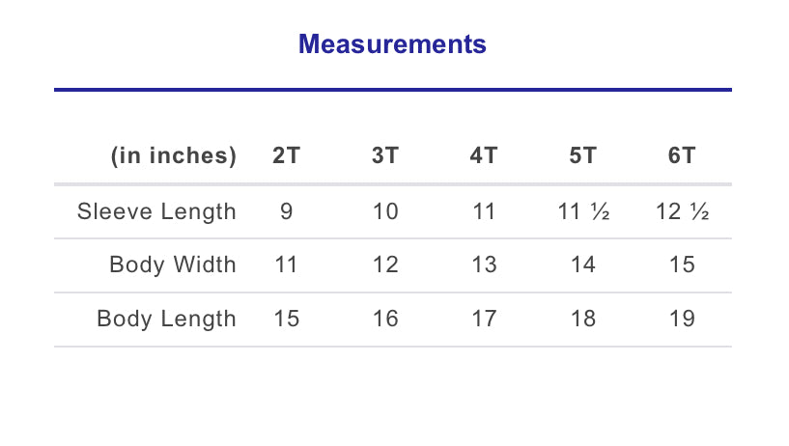Click the 5T Sleeve Length value 11 ½

(x=583, y=211)
